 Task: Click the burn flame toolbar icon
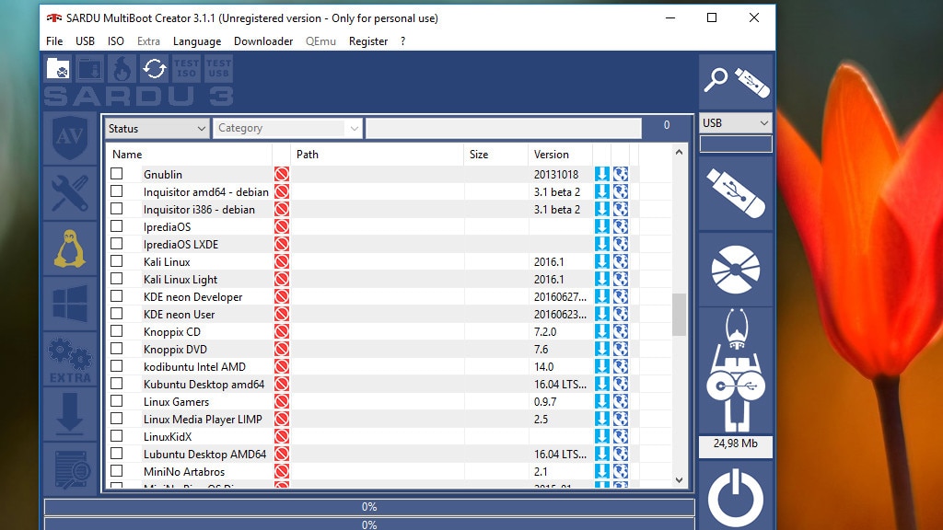[x=122, y=68]
